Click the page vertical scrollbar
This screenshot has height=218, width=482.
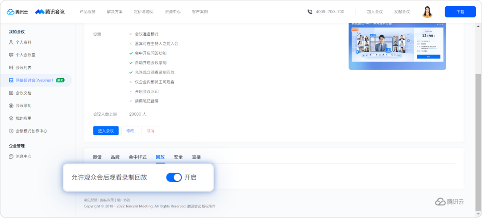tap(478, 143)
